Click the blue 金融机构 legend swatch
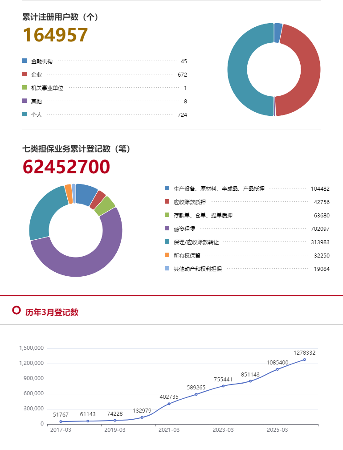 (x=24, y=61)
